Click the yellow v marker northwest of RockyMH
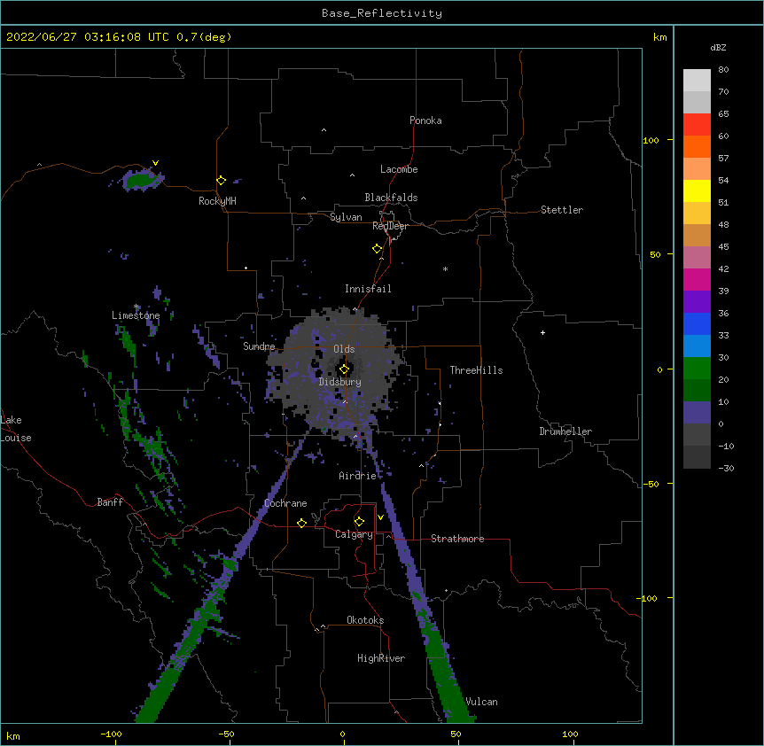The height and width of the screenshot is (746, 764). 155,163
